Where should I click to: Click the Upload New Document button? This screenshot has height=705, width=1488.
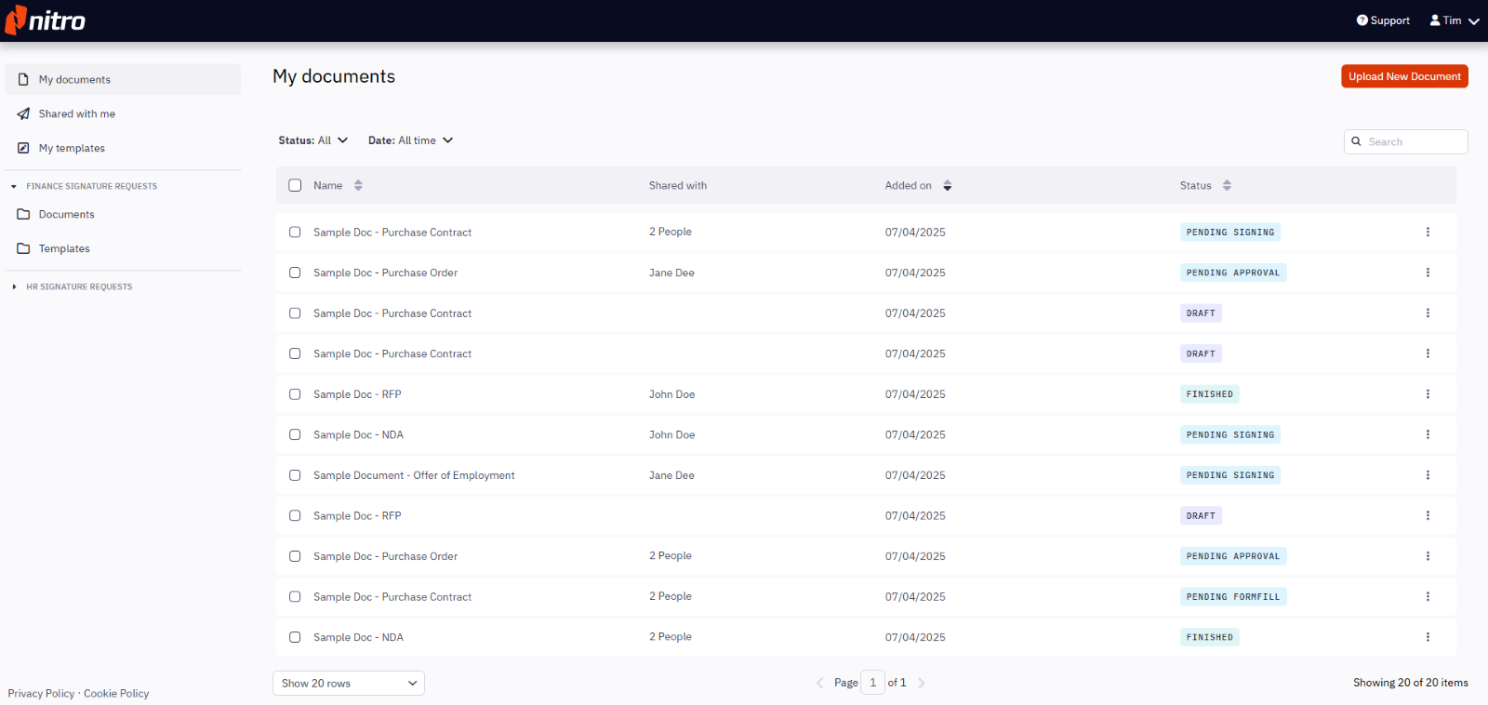(x=1404, y=76)
